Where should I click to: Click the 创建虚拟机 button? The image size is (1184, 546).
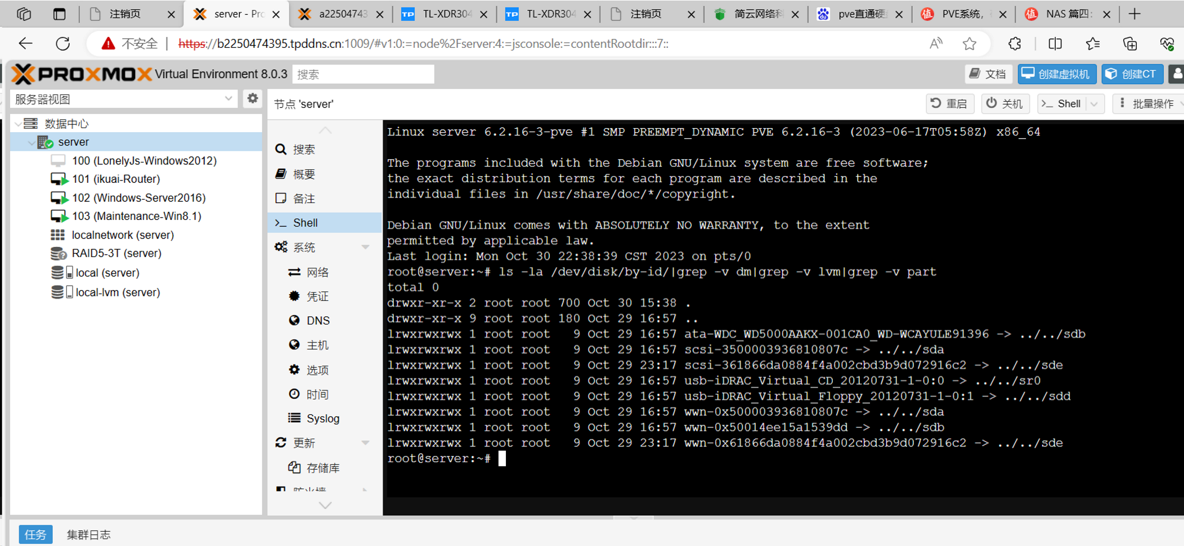pyautogui.click(x=1056, y=74)
